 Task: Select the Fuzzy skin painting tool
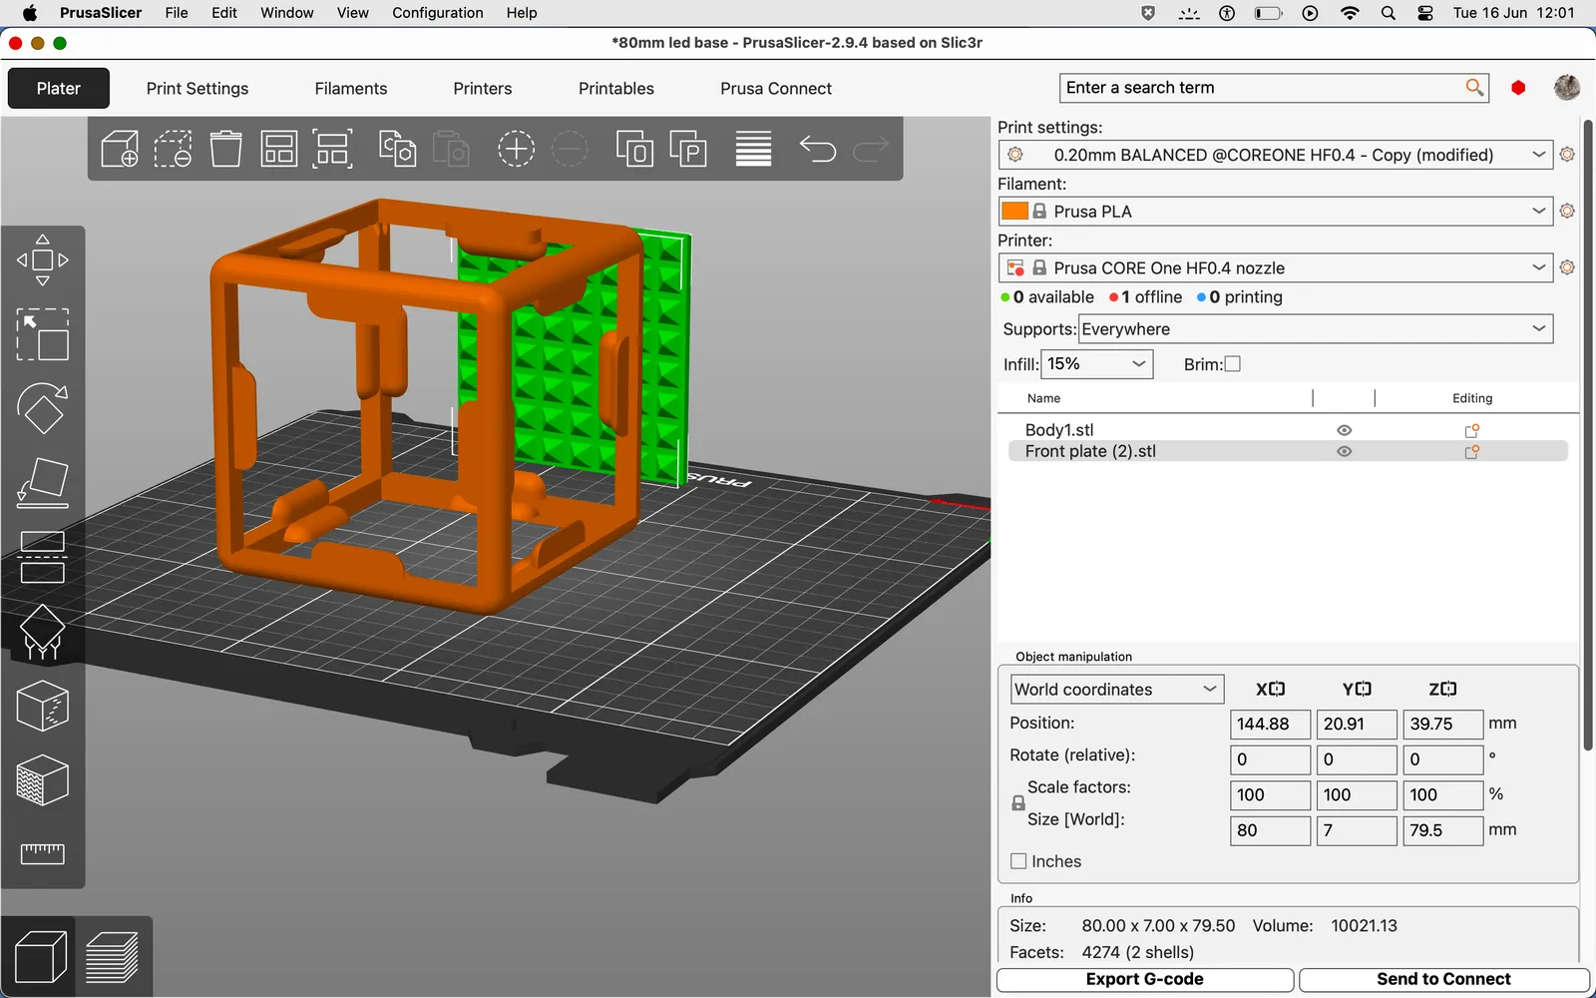(x=43, y=780)
